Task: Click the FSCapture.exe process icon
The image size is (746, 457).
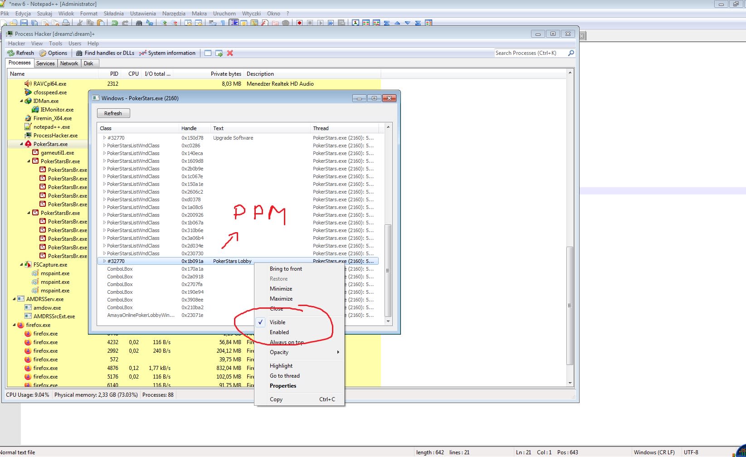Action: tap(28, 265)
